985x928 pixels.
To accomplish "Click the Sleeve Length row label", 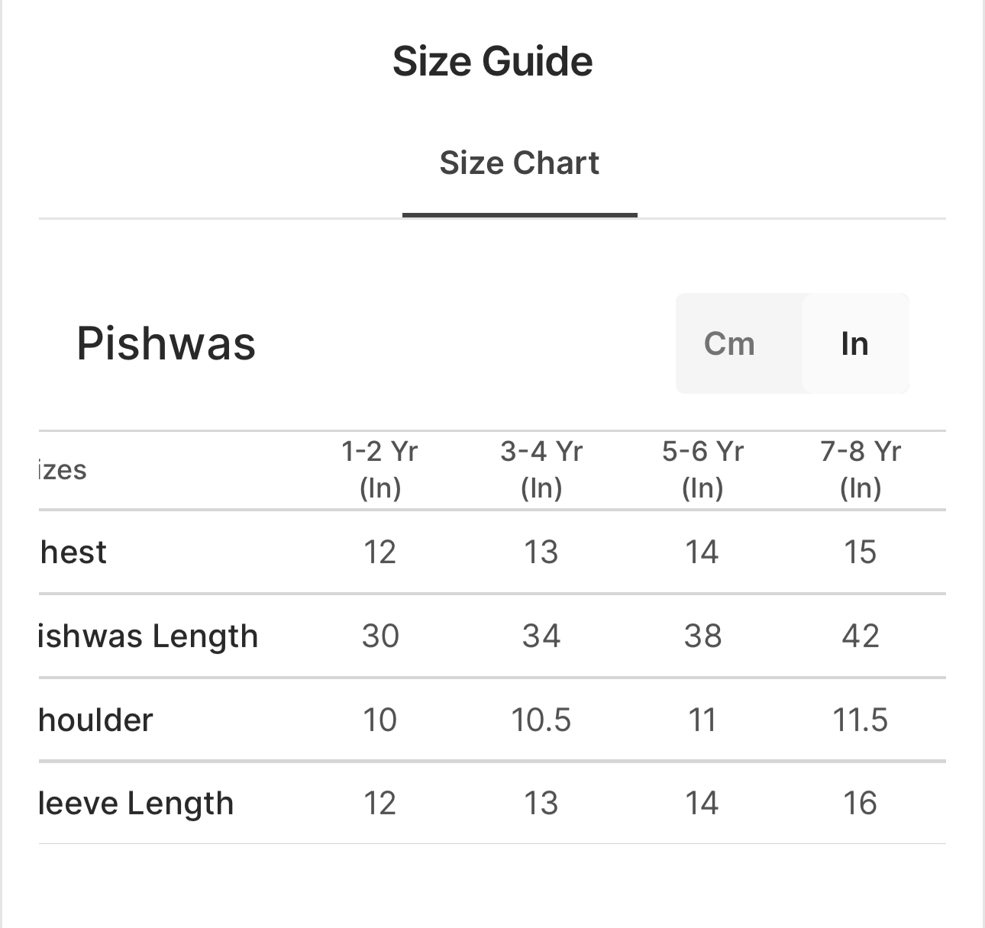I will (x=136, y=804).
